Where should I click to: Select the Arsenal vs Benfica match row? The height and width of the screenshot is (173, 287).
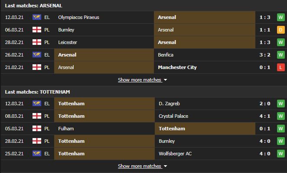click(x=143, y=55)
